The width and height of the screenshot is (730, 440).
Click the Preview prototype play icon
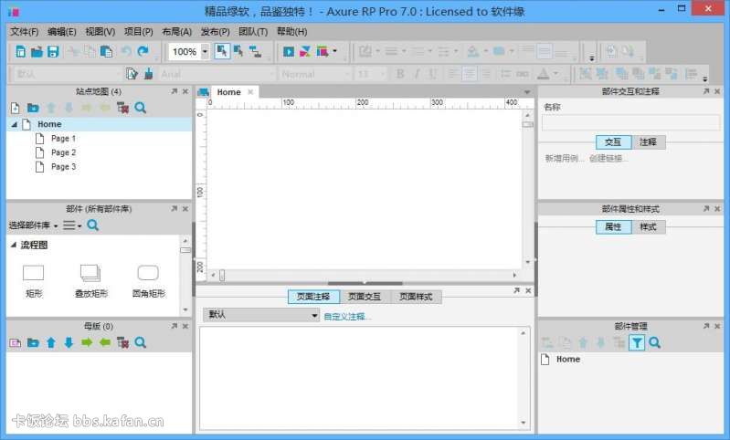[289, 52]
